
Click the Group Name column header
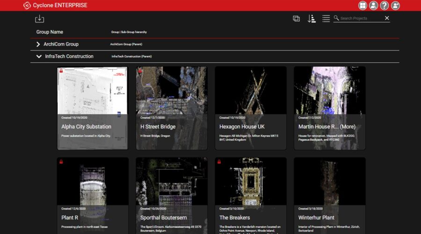coord(50,32)
